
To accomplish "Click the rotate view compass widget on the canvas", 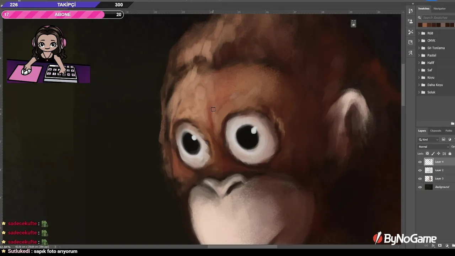I will click(353, 23).
